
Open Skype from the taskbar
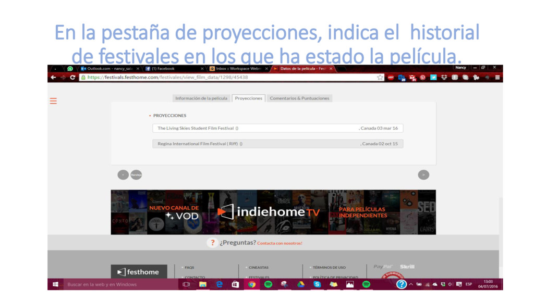(x=317, y=284)
